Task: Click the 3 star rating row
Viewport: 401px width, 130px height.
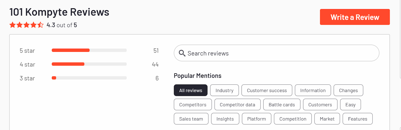Action: pos(89,78)
